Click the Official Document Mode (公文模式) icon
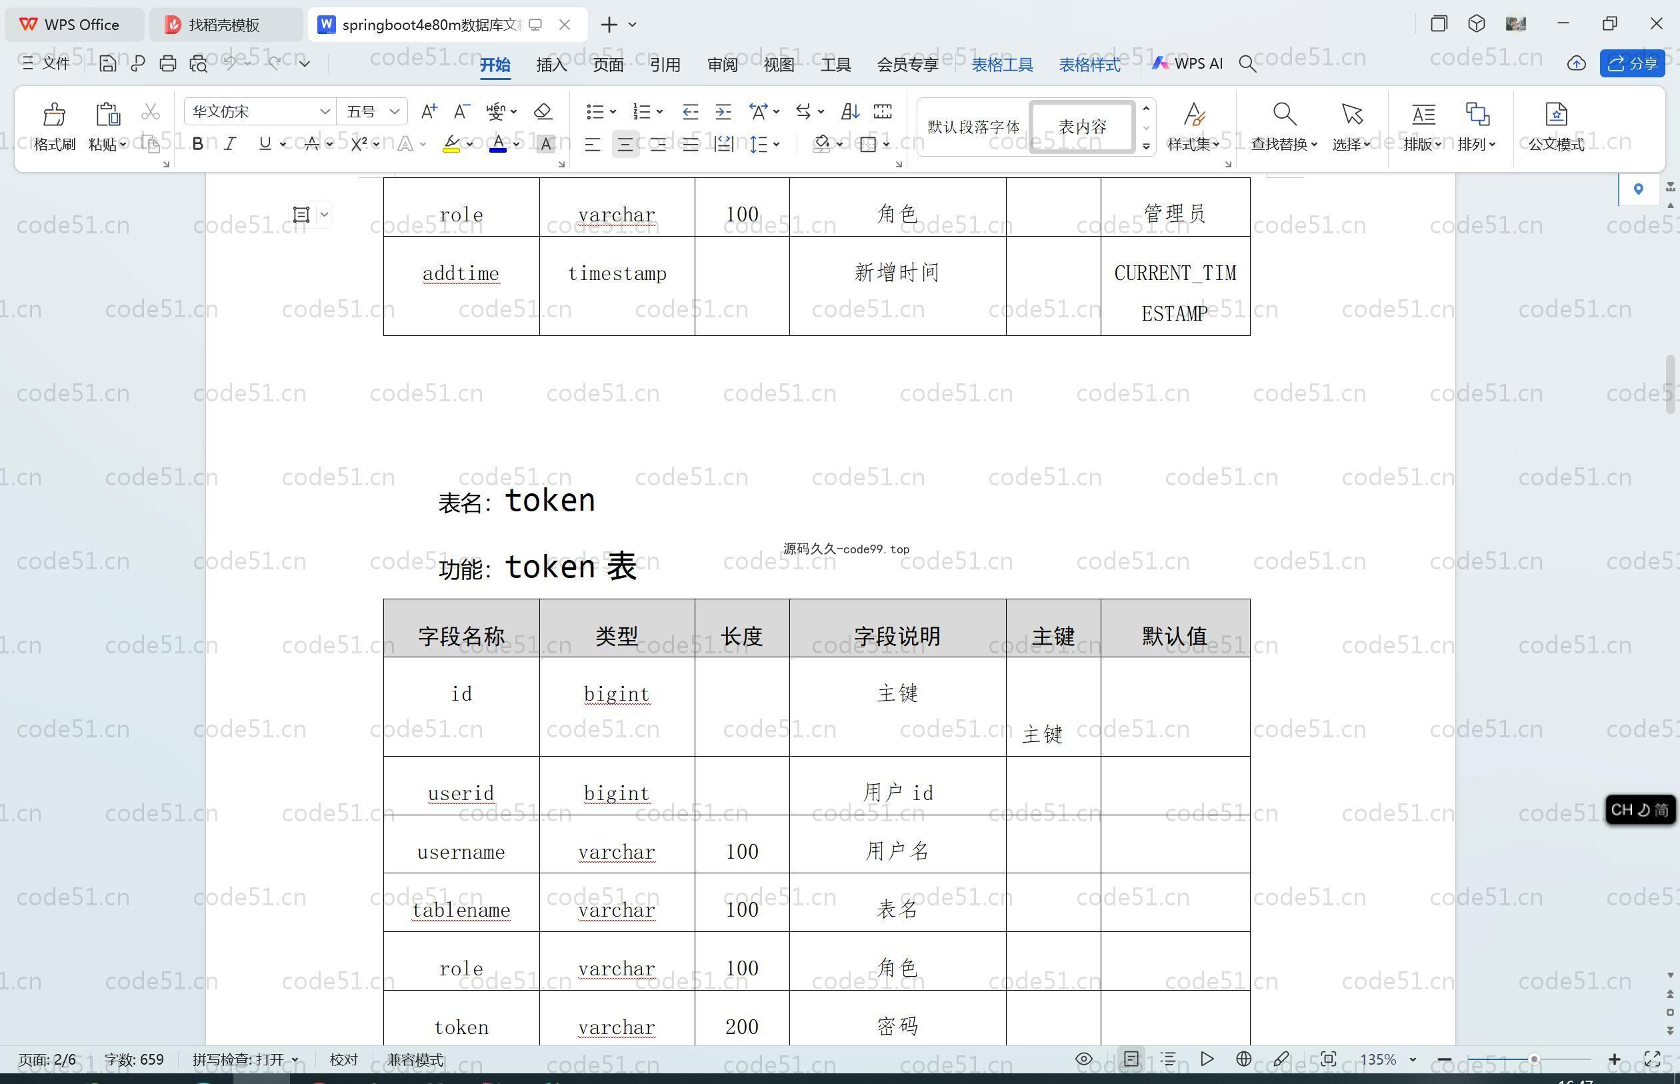The height and width of the screenshot is (1084, 1680). (x=1556, y=114)
